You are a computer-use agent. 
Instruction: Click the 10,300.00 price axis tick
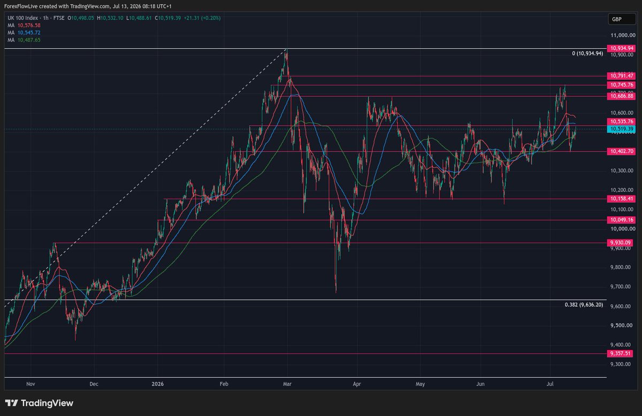click(x=622, y=171)
